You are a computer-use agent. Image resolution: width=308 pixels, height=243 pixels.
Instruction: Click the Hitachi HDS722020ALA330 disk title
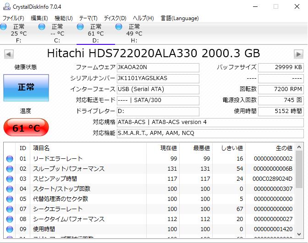click(x=154, y=54)
